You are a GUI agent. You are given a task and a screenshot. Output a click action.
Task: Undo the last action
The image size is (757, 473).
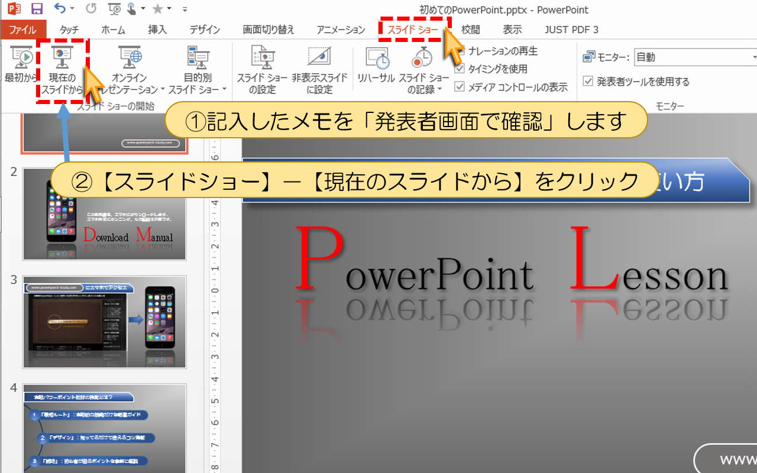coord(60,9)
